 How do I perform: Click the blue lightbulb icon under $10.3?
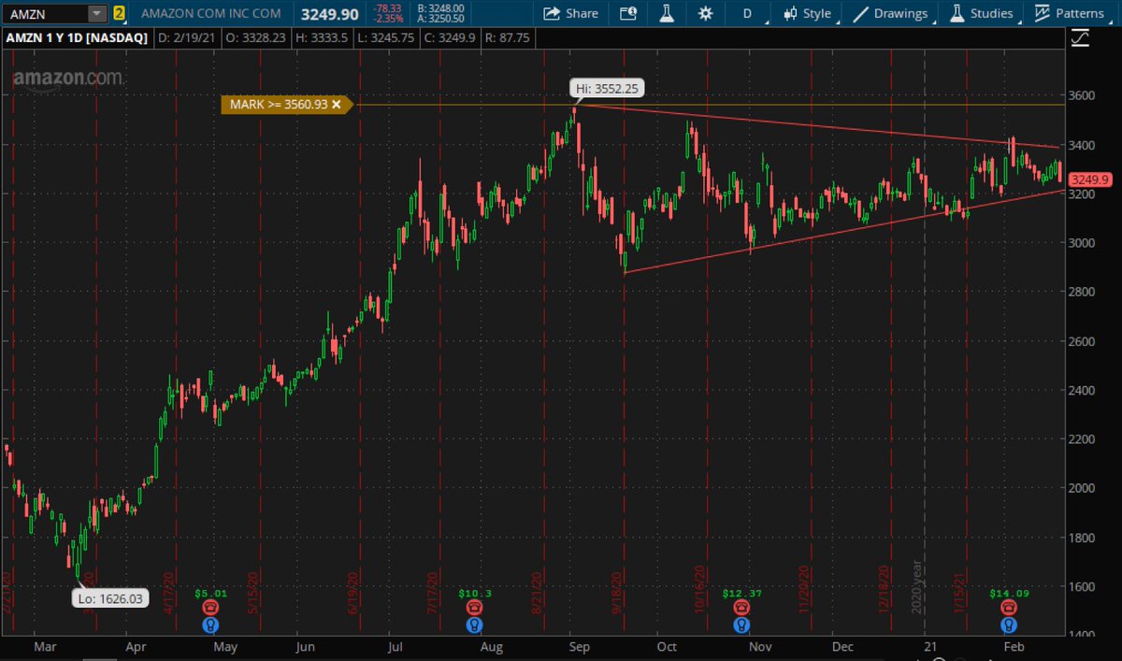pyautogui.click(x=475, y=625)
